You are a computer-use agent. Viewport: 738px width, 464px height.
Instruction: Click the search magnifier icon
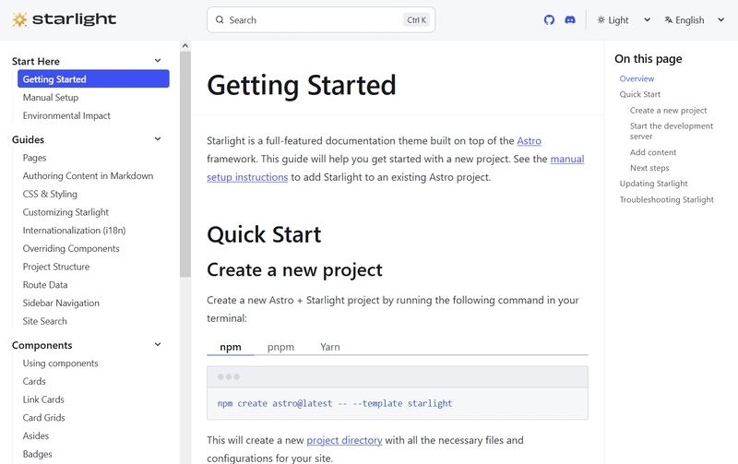pyautogui.click(x=220, y=20)
